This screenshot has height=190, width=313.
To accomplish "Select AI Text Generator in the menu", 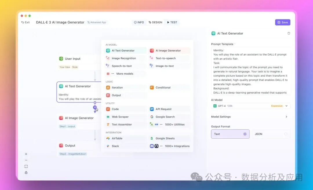I will click(126, 50).
